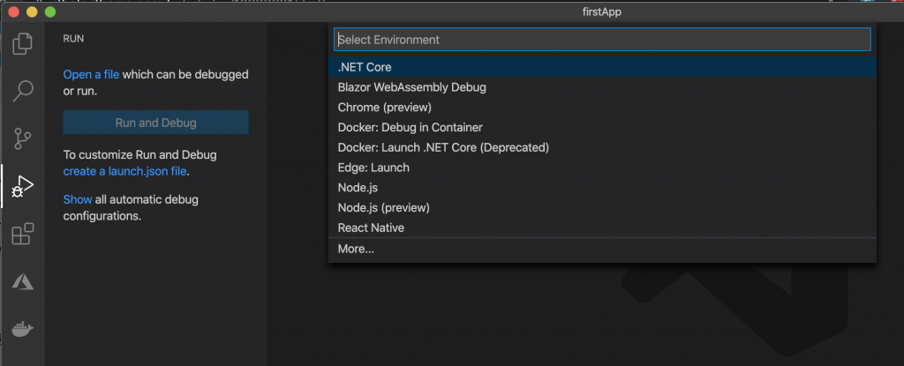Open the Docker view icon

click(23, 330)
